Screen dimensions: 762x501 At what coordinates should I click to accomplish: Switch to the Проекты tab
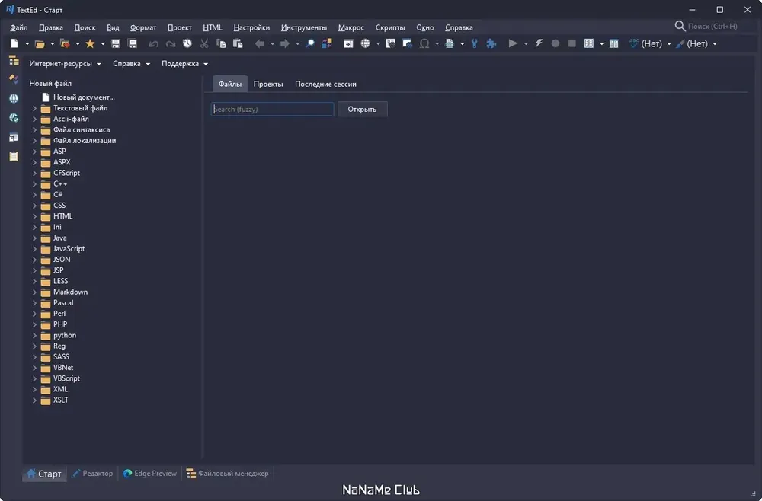click(268, 84)
